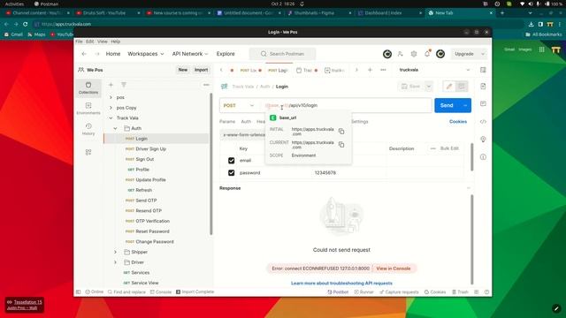This screenshot has width=566, height=318.
Task: Open the truckvala environment selector
Action: [434, 70]
